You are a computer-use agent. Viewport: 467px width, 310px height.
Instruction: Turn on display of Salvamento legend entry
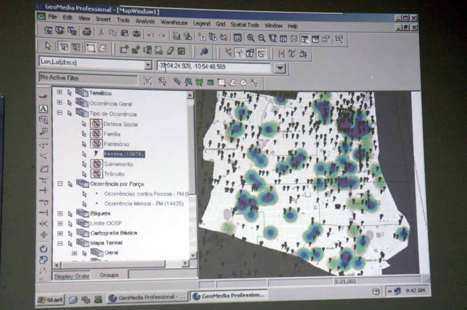point(96,163)
